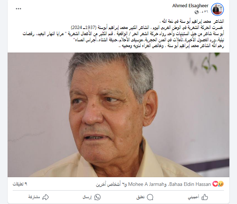Click the comment speech bubble icon
This screenshot has width=237, height=204.
[x=150, y=197]
